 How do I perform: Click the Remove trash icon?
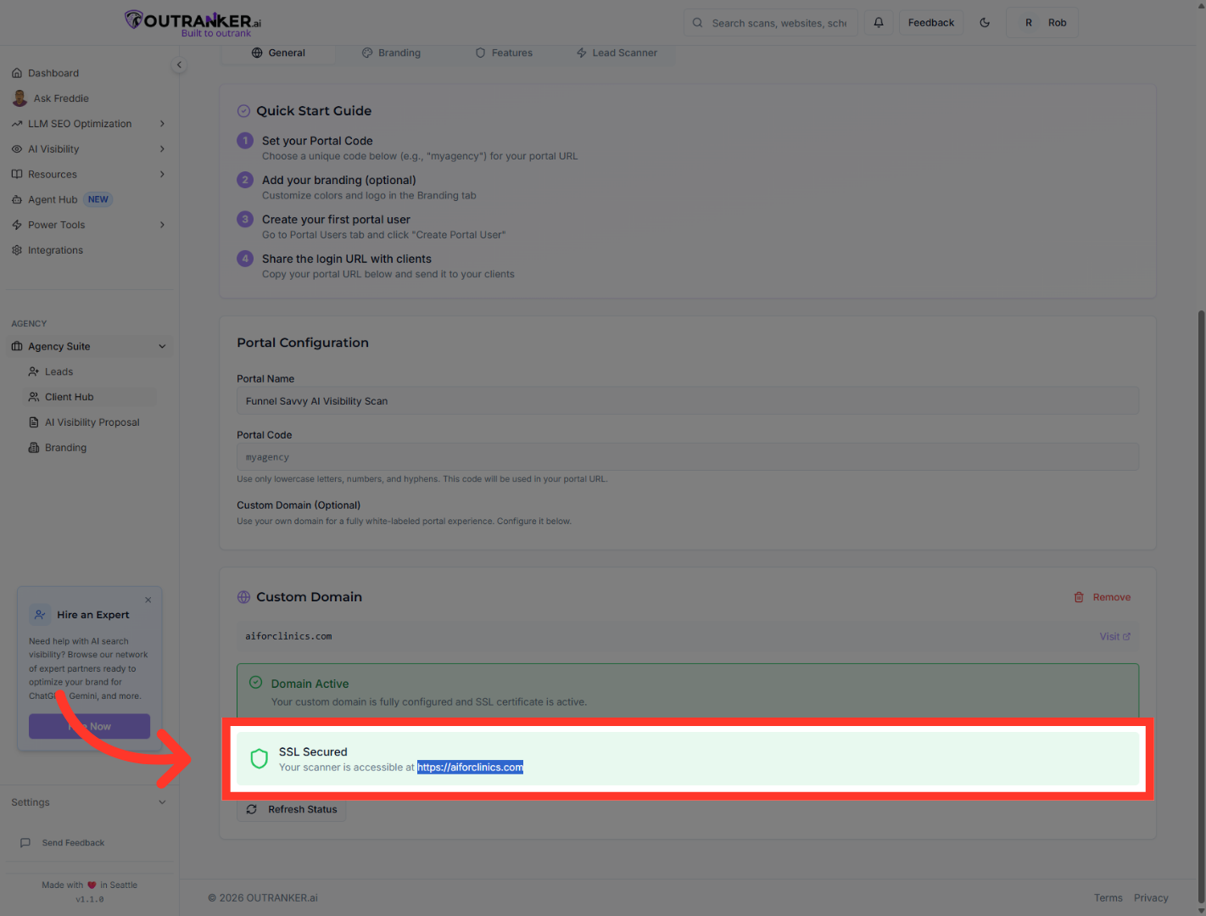click(x=1079, y=597)
